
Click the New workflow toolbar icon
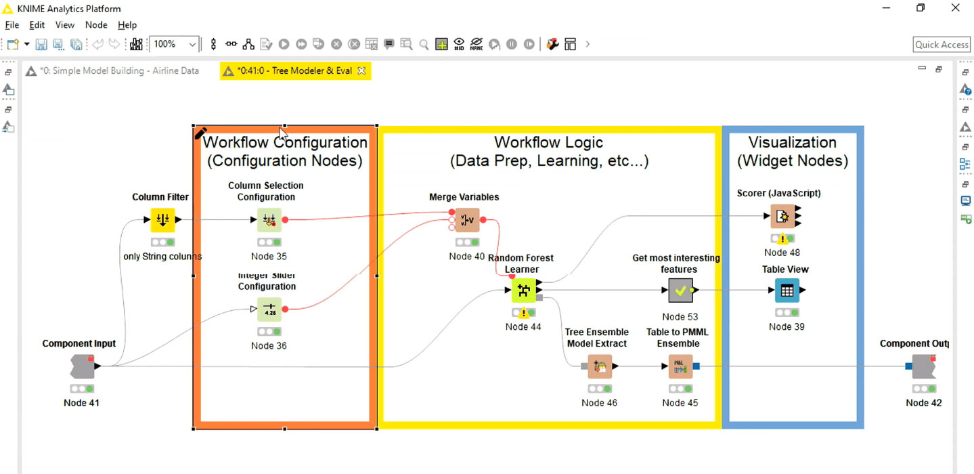[12, 45]
